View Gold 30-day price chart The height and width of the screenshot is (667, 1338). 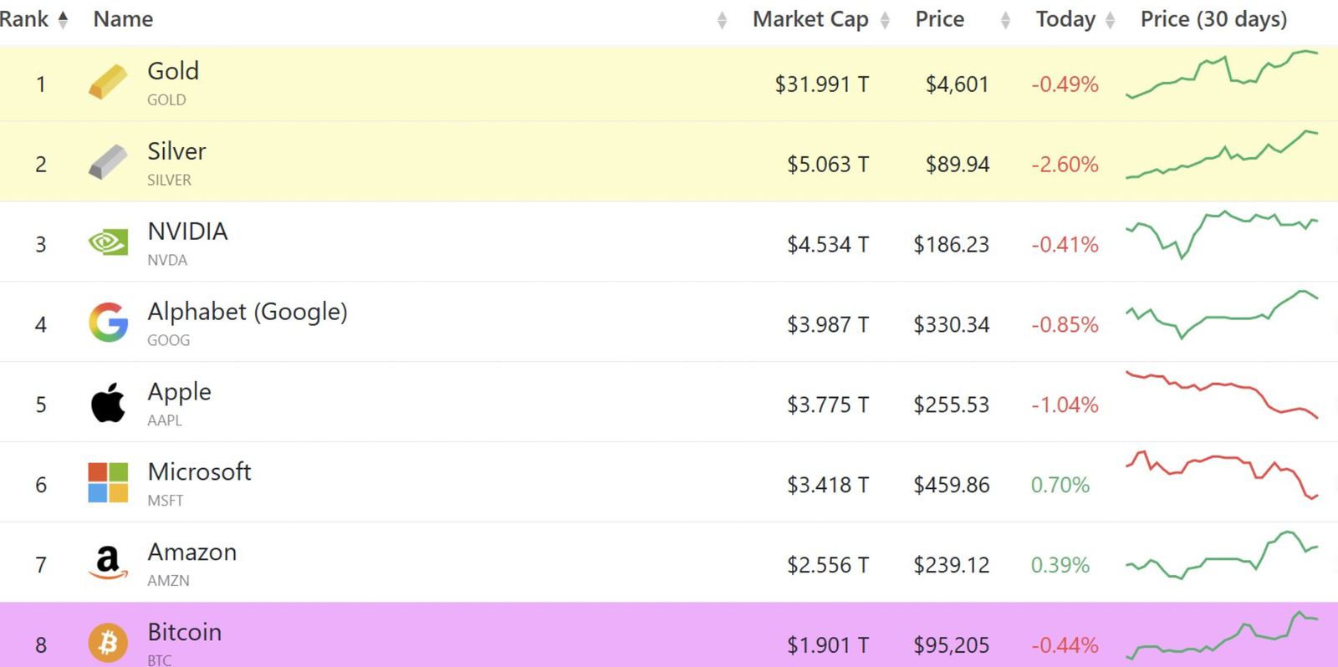pyautogui.click(x=1222, y=74)
